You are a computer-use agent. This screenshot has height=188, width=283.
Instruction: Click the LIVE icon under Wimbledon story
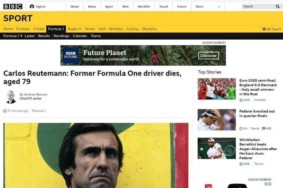click(241, 164)
